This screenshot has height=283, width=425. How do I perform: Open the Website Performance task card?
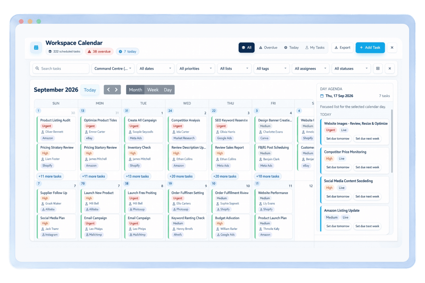274,201
